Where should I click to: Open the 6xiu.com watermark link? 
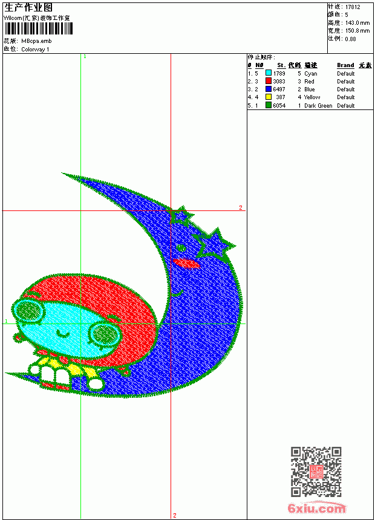316,508
